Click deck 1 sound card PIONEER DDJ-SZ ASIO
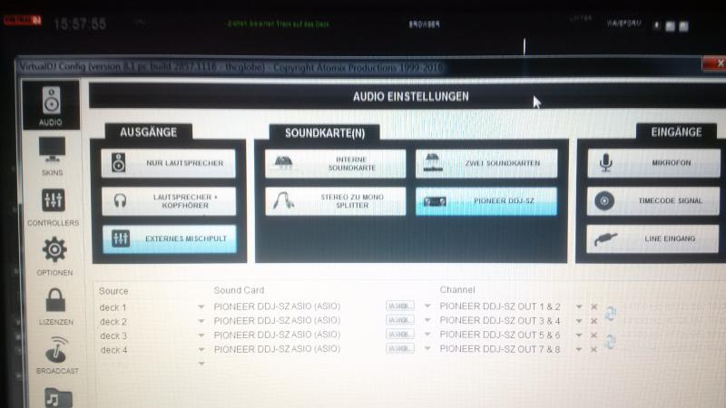Image resolution: width=726 pixels, height=408 pixels. coord(277,306)
